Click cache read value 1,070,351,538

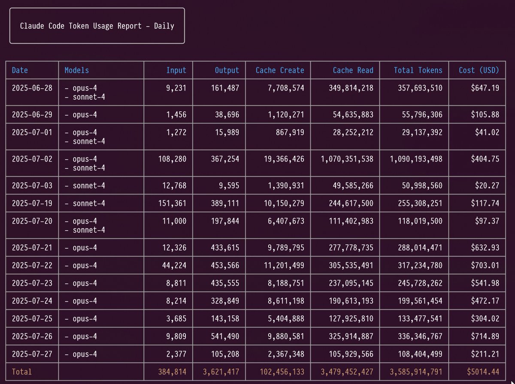click(347, 159)
